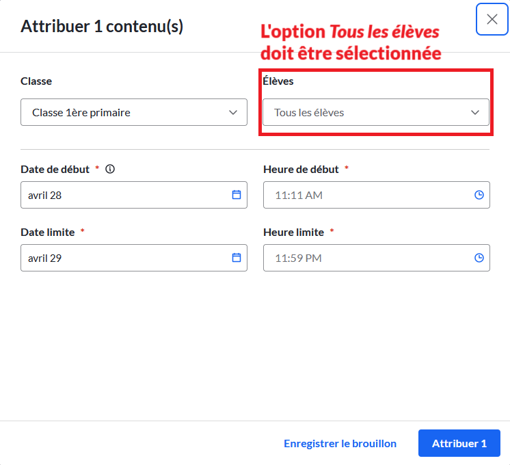Click the clock icon in Heure de début

tap(479, 195)
